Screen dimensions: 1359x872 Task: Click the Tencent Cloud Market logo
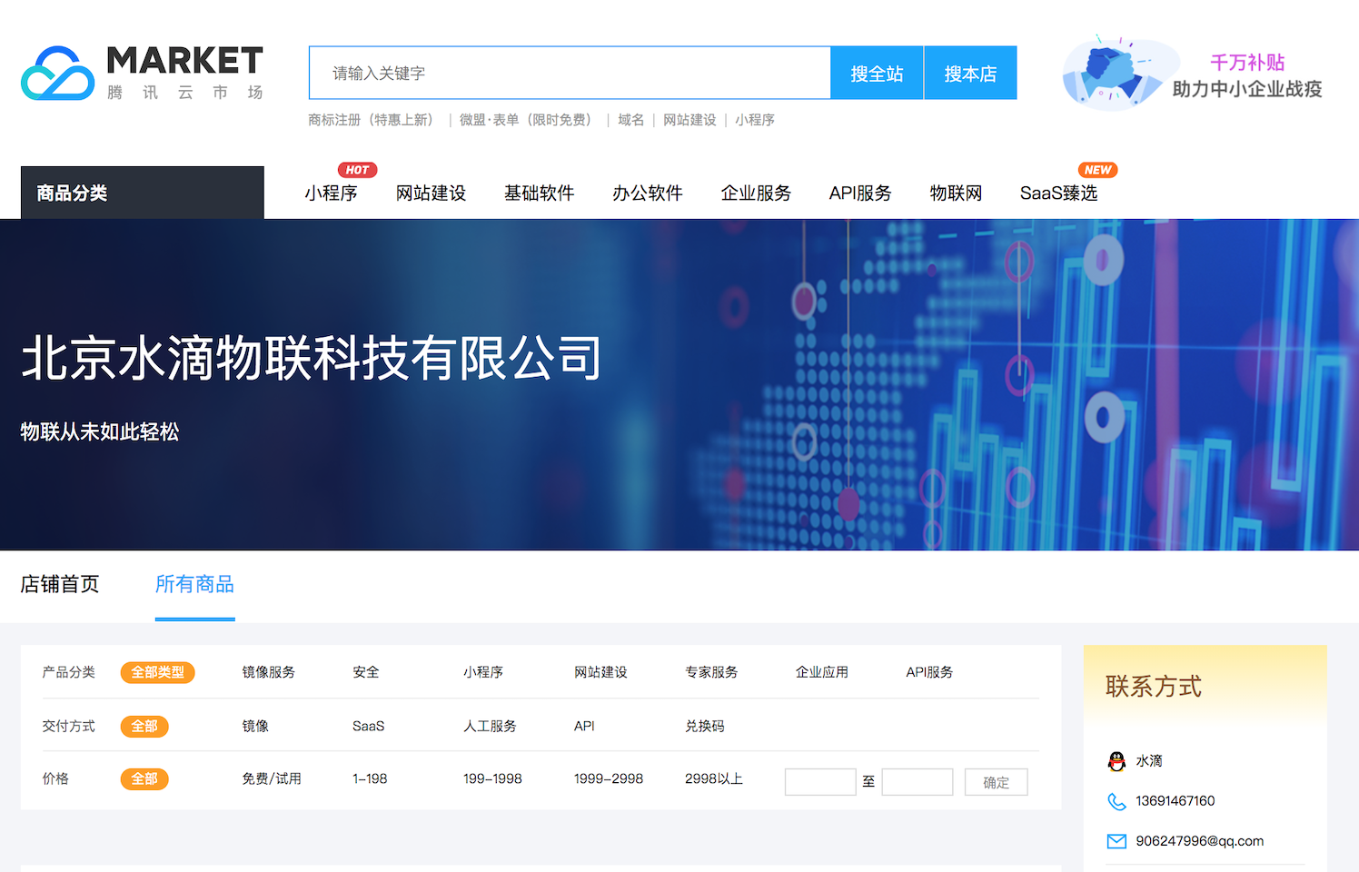(142, 73)
